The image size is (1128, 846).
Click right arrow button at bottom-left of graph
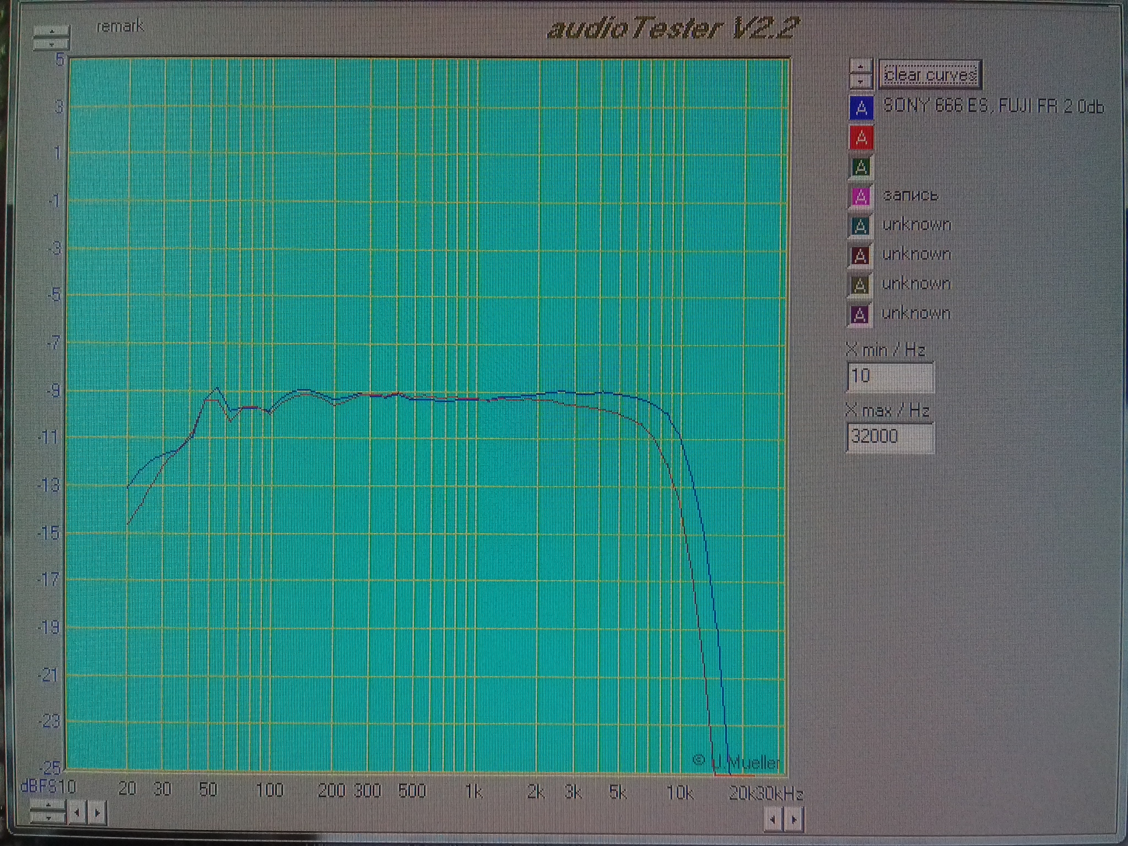pyautogui.click(x=97, y=812)
